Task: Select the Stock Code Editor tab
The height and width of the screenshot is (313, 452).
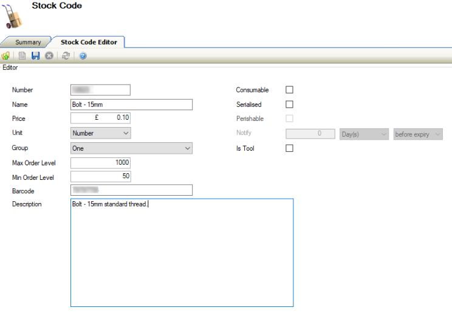Action: (88, 42)
